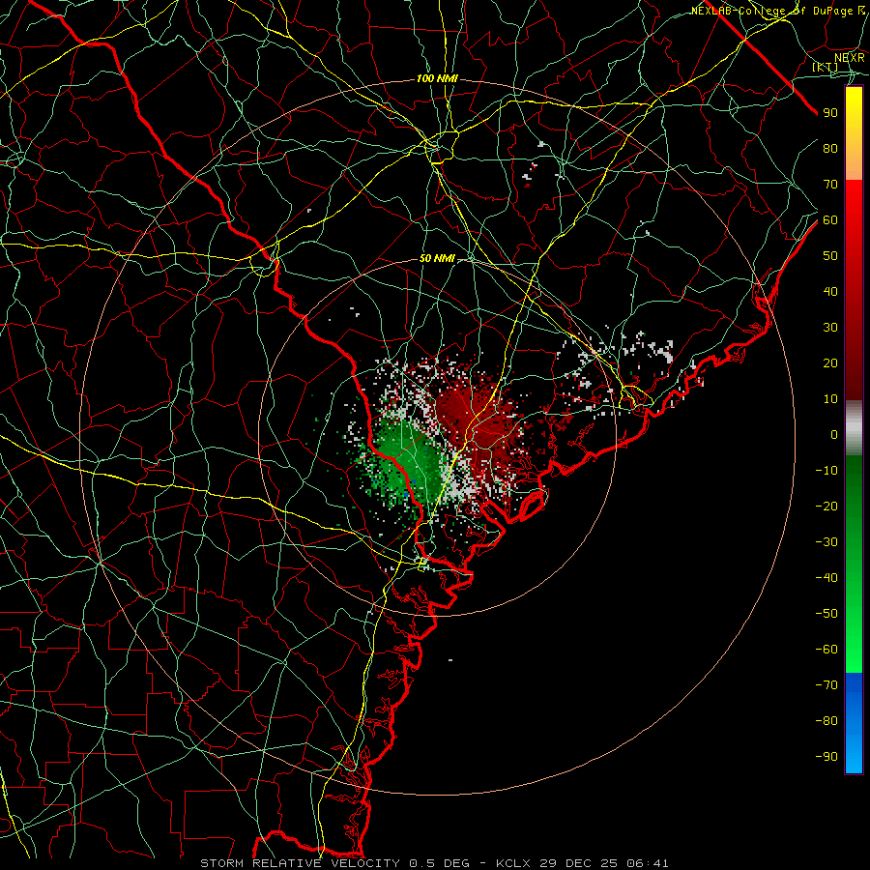The image size is (870, 870).
Task: Click the 50 value on the velocity scale
Action: 830,256
